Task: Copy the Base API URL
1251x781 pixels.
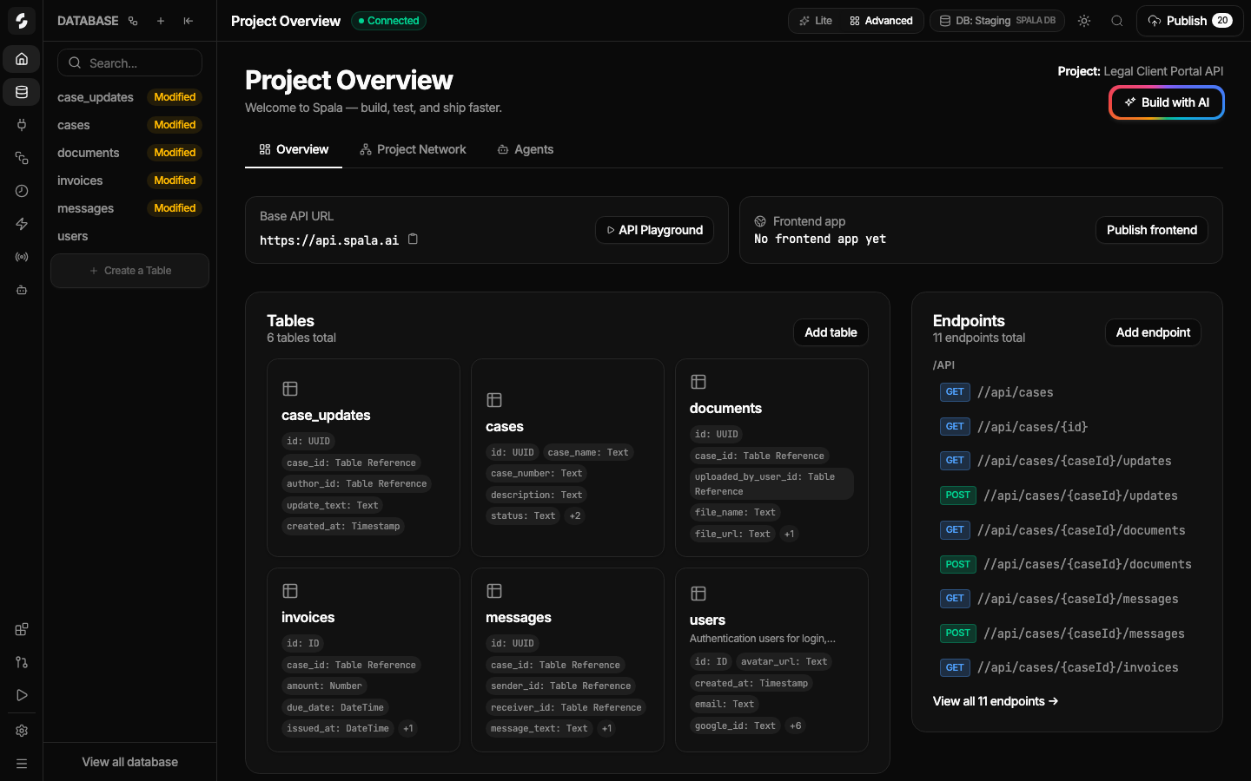Action: 414,240
